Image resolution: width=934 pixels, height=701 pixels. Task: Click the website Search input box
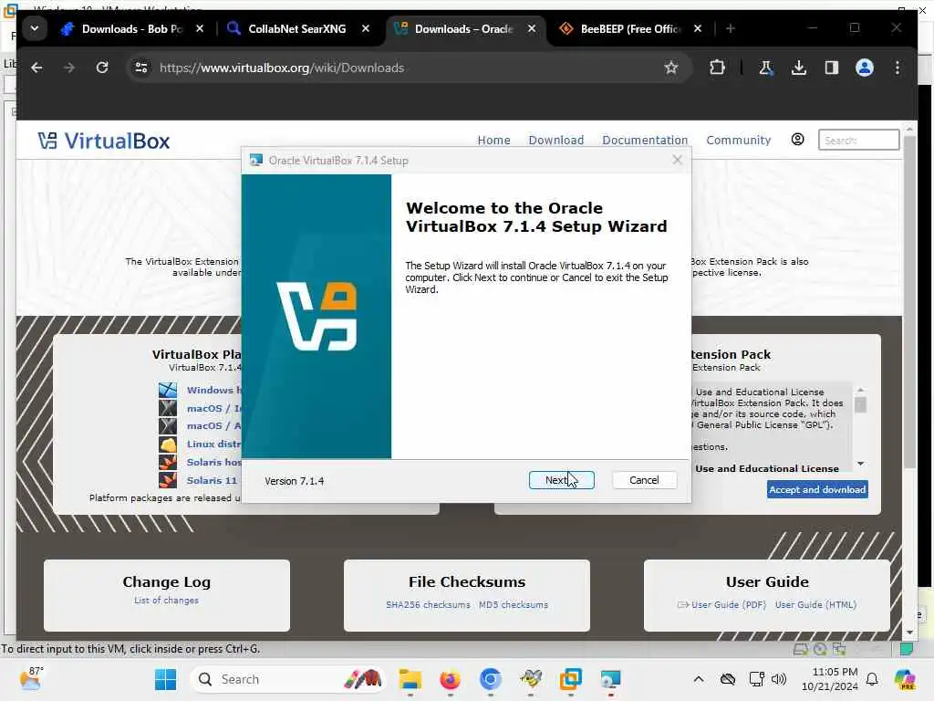point(858,140)
